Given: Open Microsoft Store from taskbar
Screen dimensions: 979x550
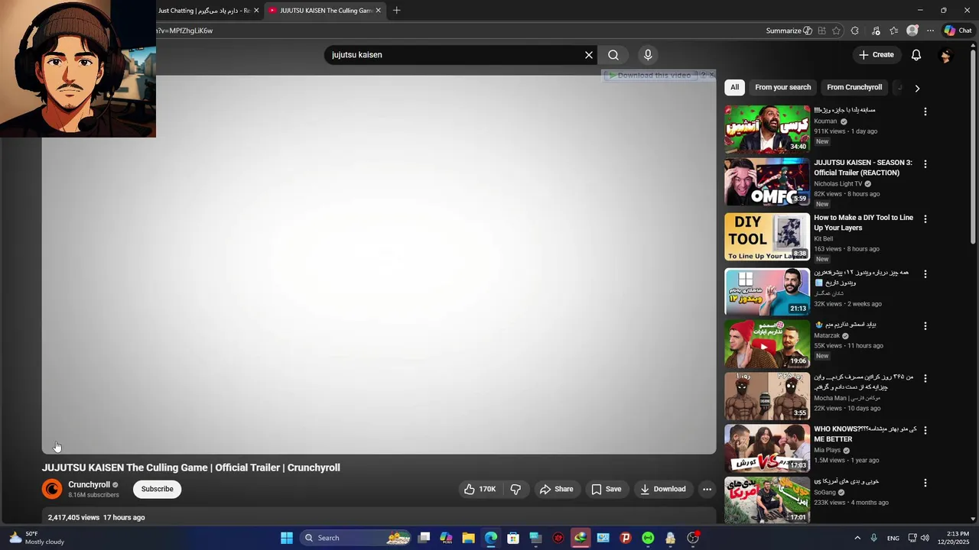Looking at the screenshot, I should pos(513,538).
